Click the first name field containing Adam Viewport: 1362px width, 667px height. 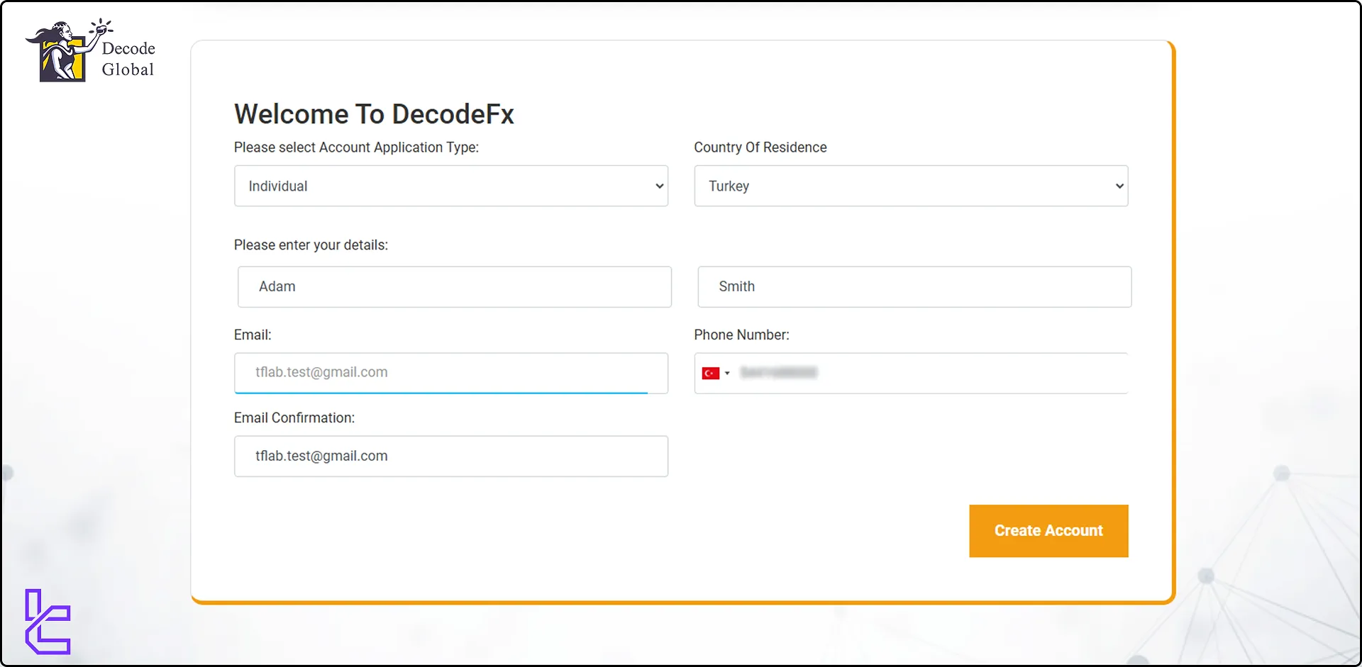click(x=454, y=286)
